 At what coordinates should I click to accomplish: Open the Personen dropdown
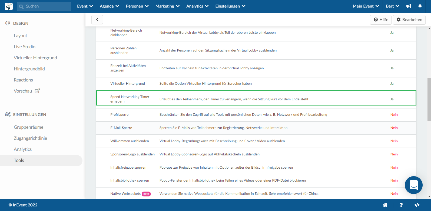137,6
